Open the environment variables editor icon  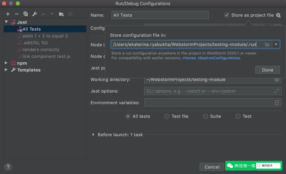click(277, 103)
